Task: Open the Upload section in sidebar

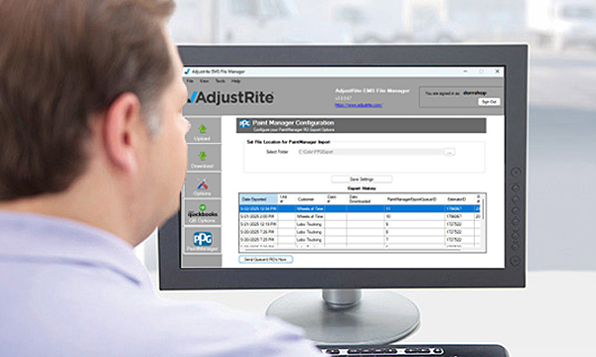Action: point(203,131)
